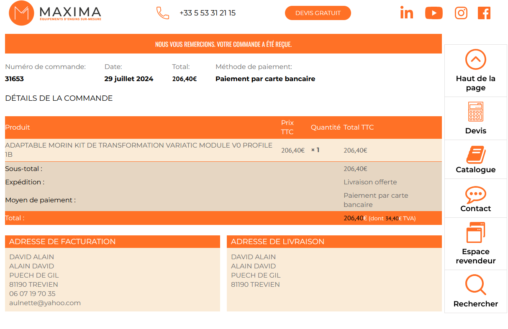Image resolution: width=508 pixels, height=329 pixels.
Task: Click the aulnette@yahoo.com email address
Action: coord(45,303)
